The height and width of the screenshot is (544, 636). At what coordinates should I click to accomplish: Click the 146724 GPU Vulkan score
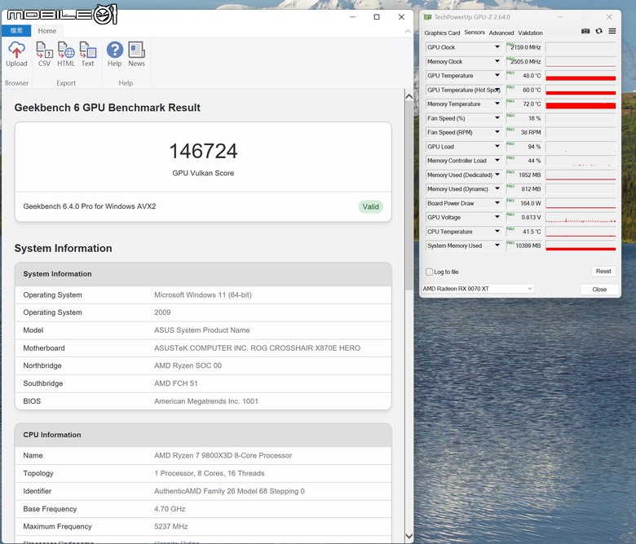tap(203, 151)
